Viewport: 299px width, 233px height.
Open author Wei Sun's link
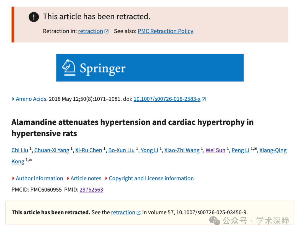coord(215,150)
